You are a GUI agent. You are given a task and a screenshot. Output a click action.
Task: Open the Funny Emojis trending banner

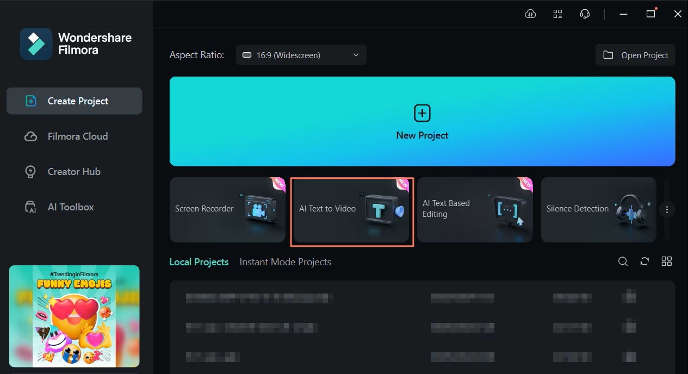tap(75, 316)
